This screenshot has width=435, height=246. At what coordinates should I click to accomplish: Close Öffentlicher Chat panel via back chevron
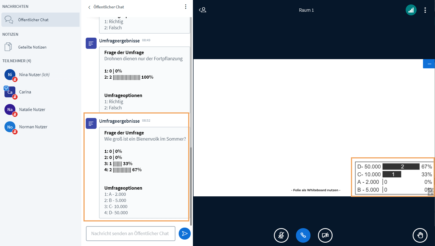[x=89, y=7]
